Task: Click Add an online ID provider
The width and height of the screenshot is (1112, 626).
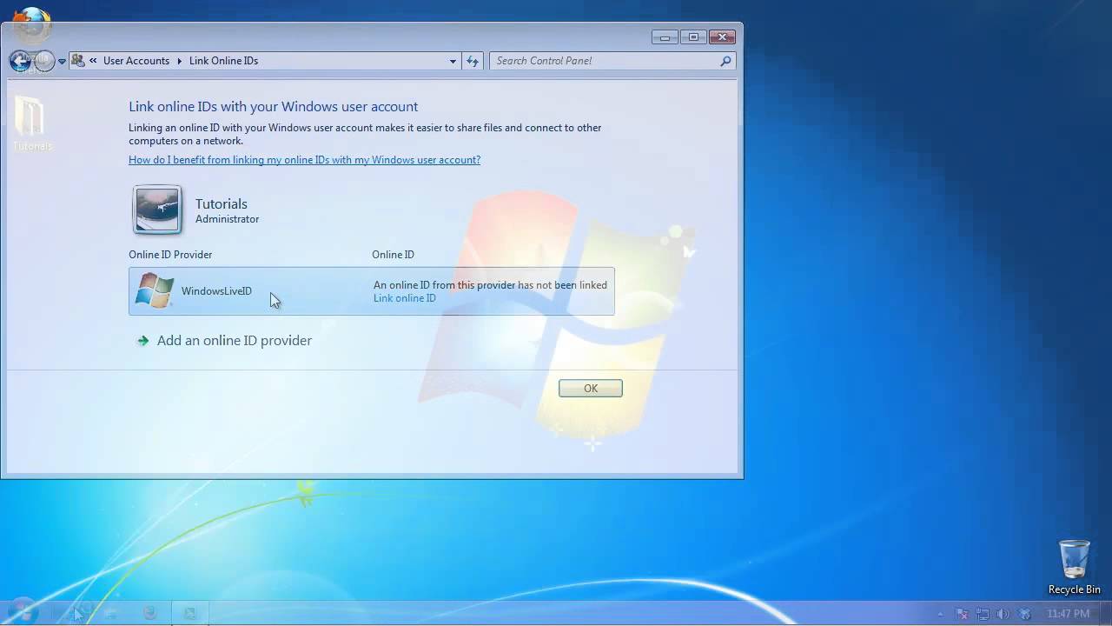Action: click(235, 341)
